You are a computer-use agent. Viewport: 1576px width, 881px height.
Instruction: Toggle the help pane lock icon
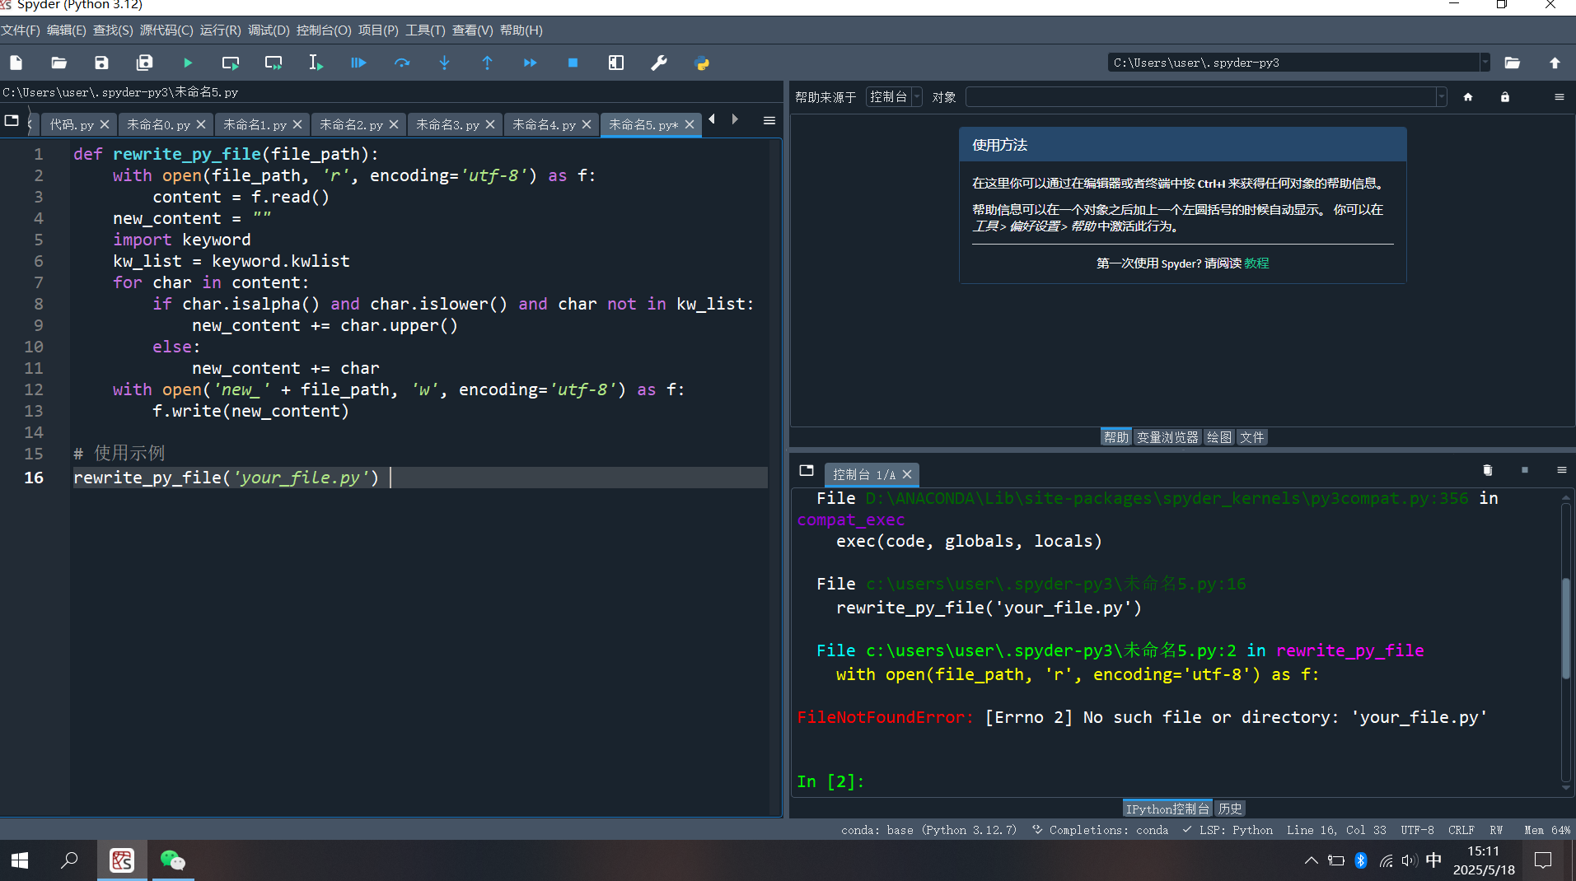click(x=1504, y=97)
